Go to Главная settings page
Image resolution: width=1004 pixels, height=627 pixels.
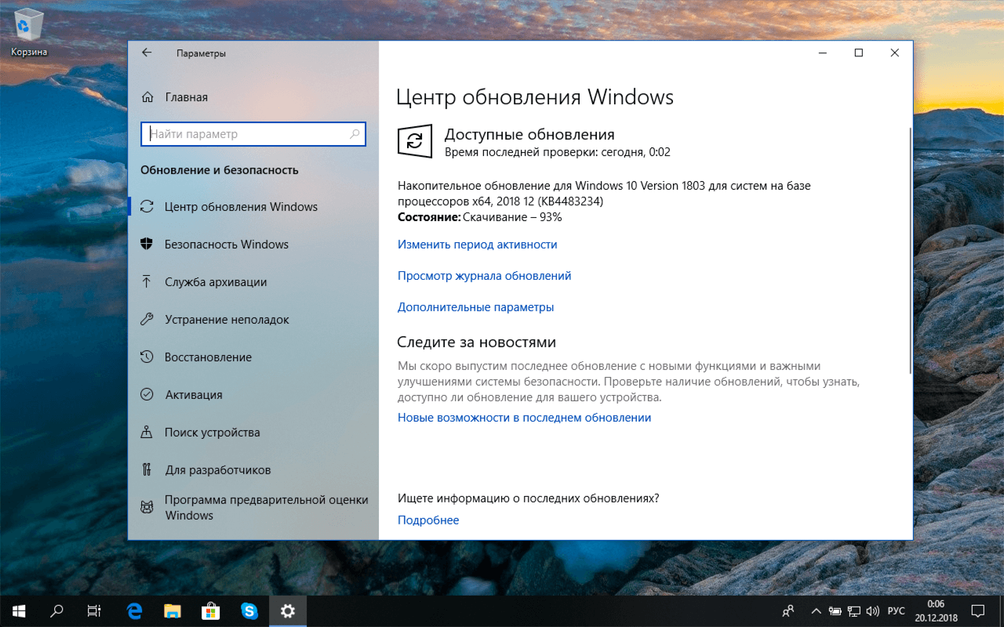click(185, 96)
